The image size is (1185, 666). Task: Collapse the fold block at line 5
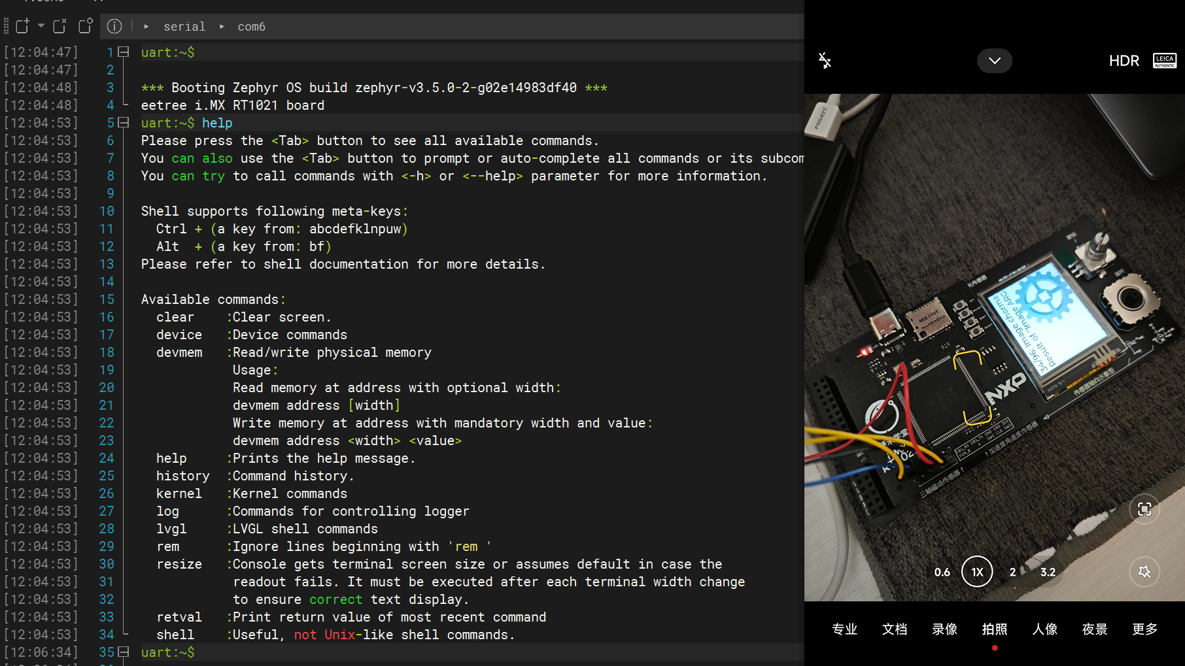click(124, 122)
